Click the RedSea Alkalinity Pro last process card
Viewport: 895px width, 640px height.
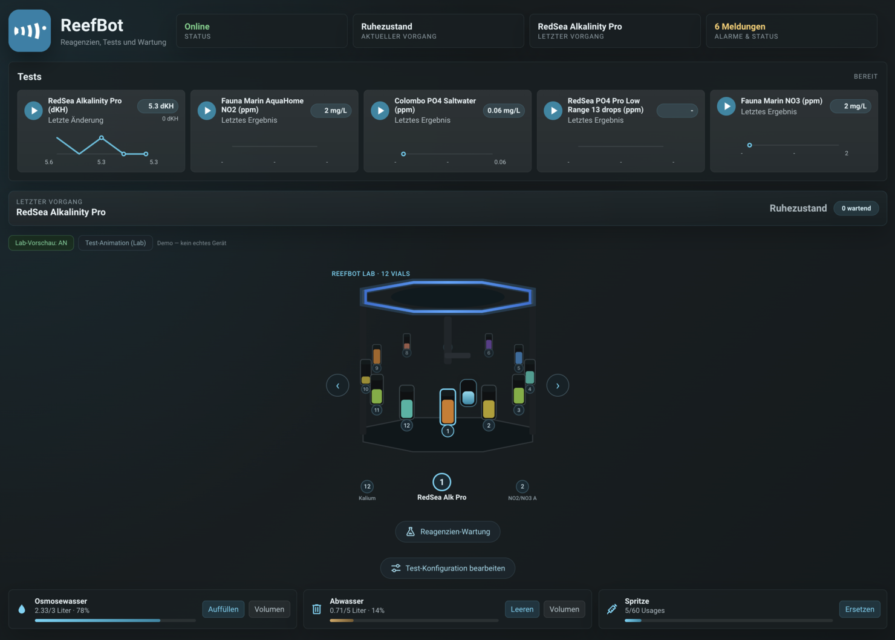pyautogui.click(x=615, y=31)
